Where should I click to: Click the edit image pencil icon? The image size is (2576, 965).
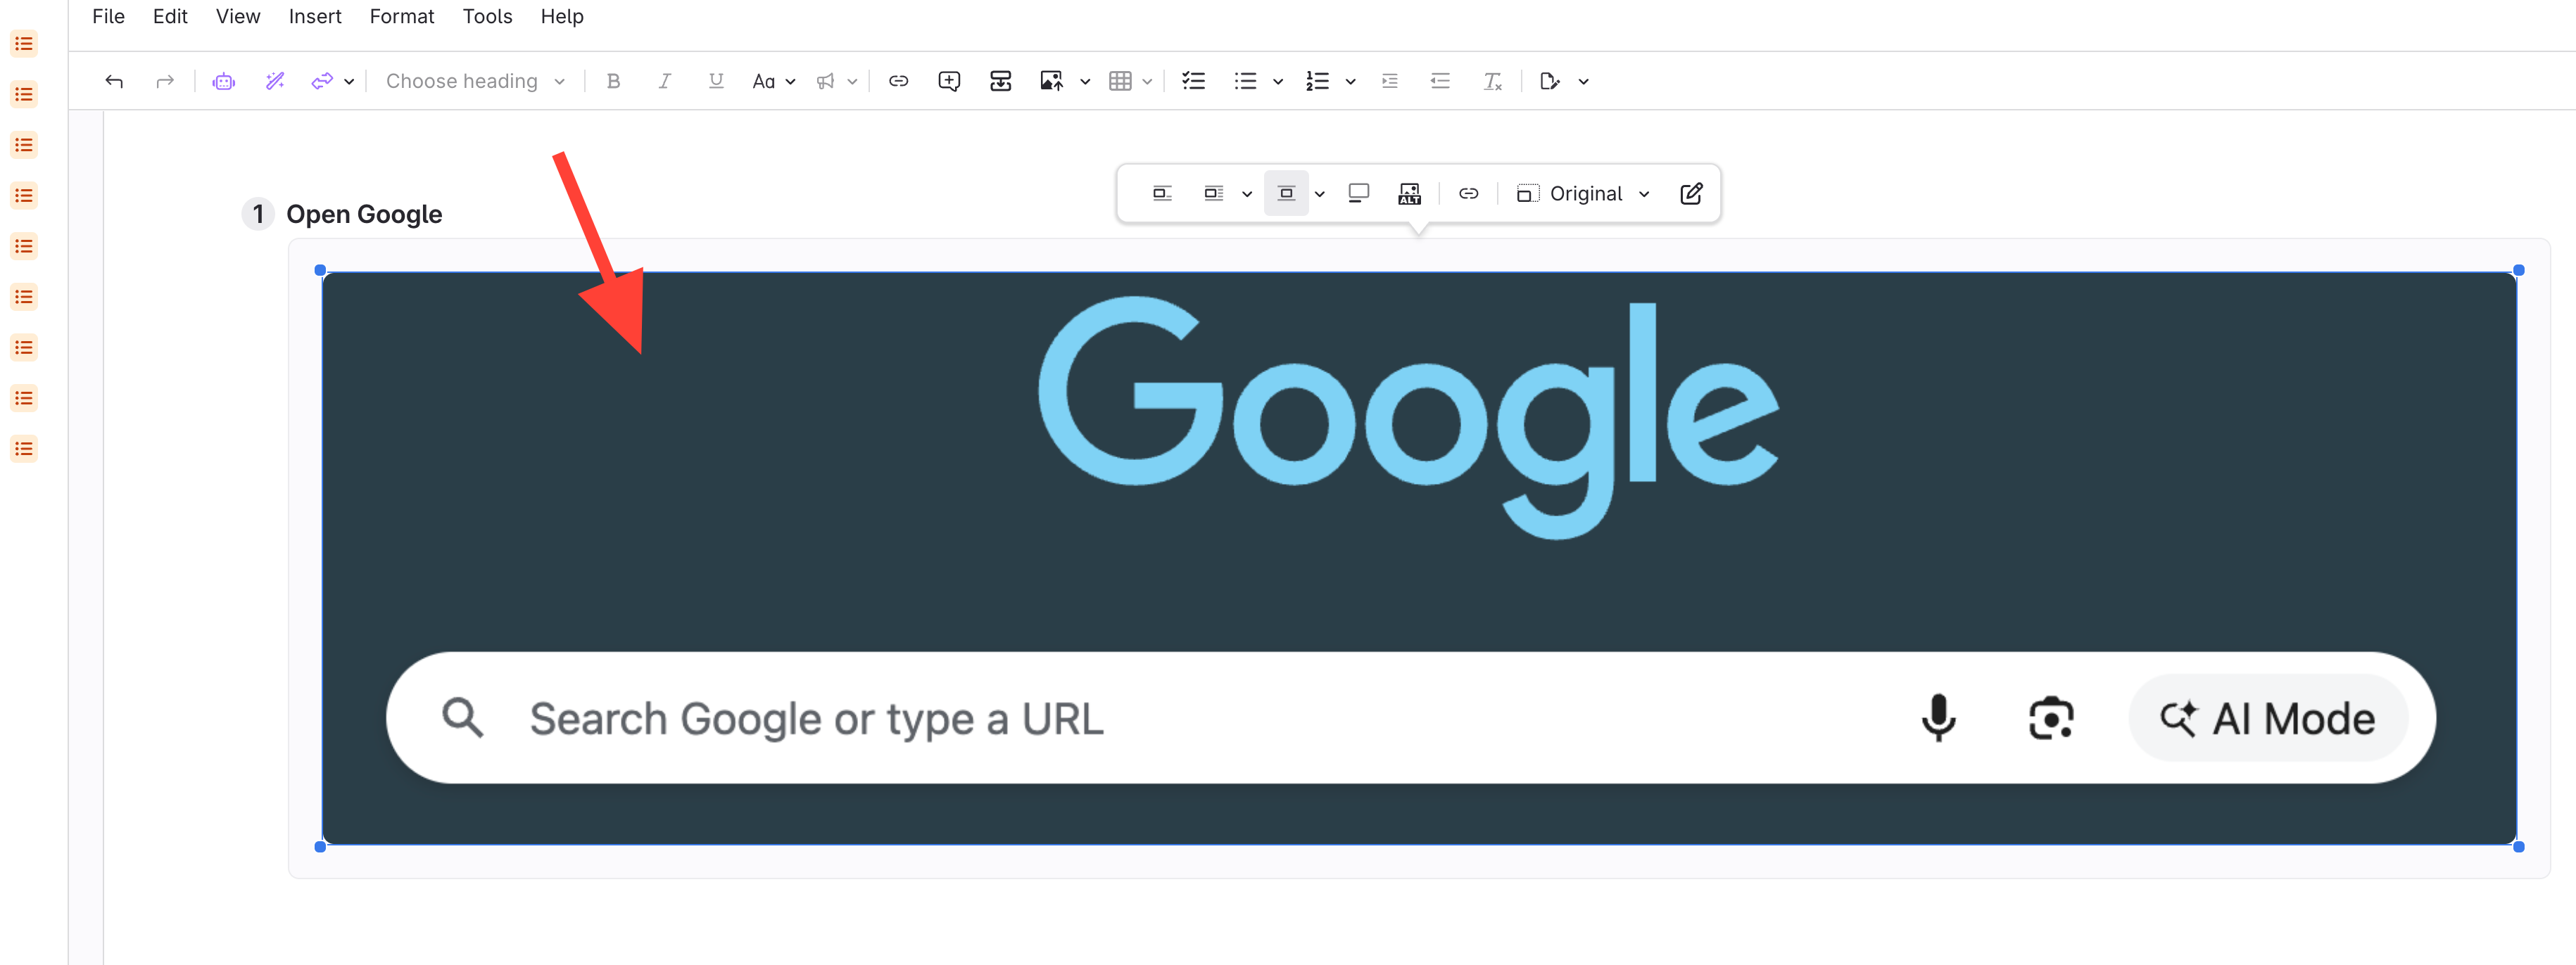click(x=1691, y=194)
